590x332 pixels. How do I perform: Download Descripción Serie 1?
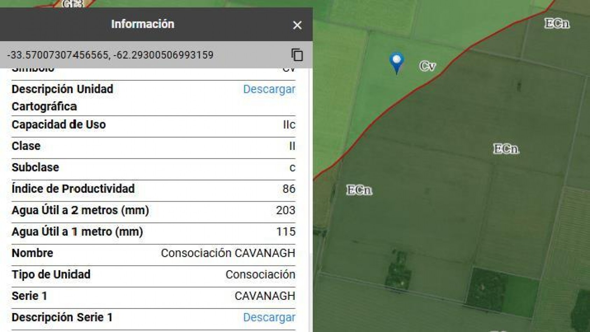point(269,317)
